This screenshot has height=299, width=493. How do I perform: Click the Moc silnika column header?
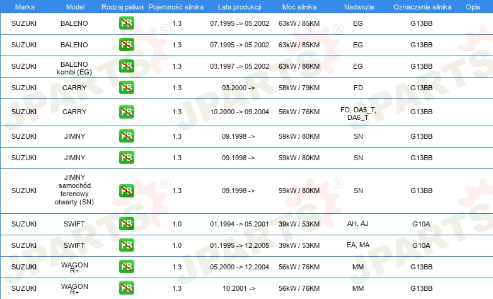(x=299, y=7)
